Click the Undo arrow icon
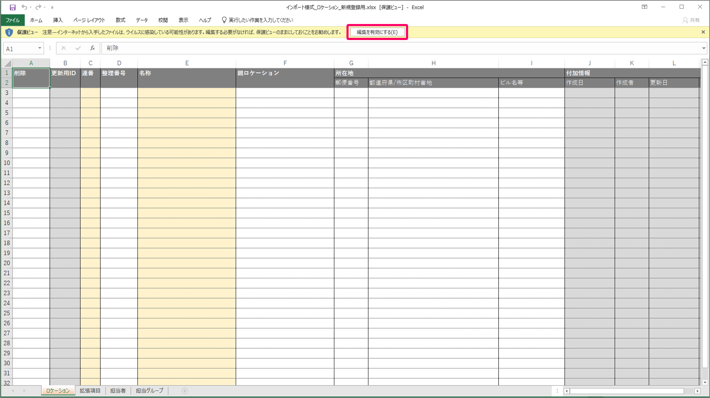710x398 pixels. 24,7
